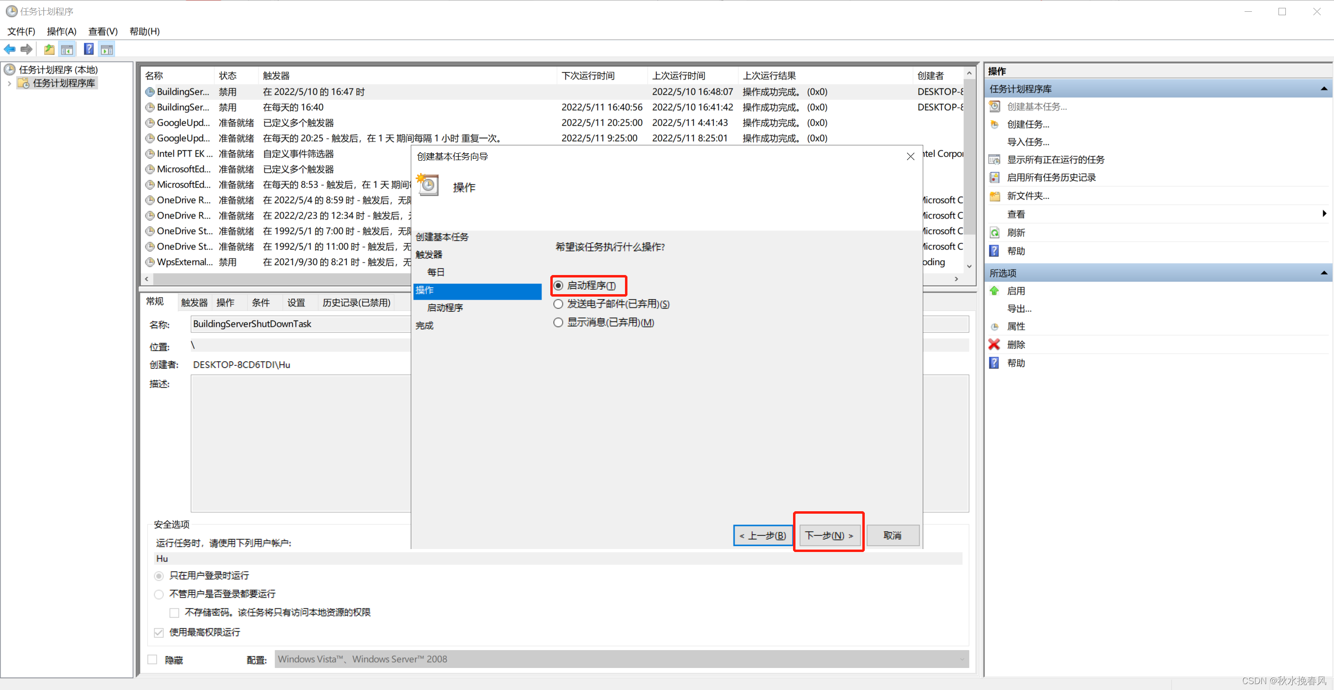Click the Create Task icon in Actions pane
Viewport: 1334px width, 690px height.
coord(994,124)
